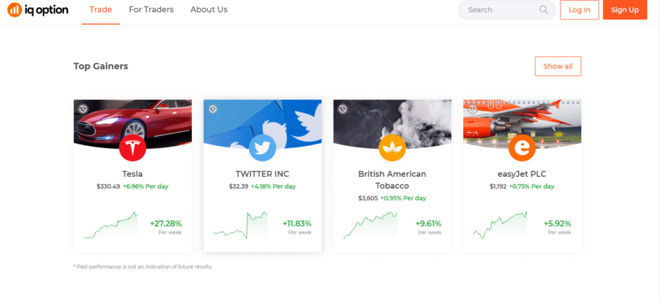
Task: Click the clock icon on Tesla card
Action: pos(83,110)
